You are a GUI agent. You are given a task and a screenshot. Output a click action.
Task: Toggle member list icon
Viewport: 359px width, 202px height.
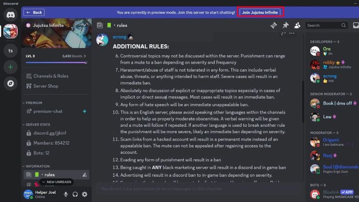click(297, 25)
